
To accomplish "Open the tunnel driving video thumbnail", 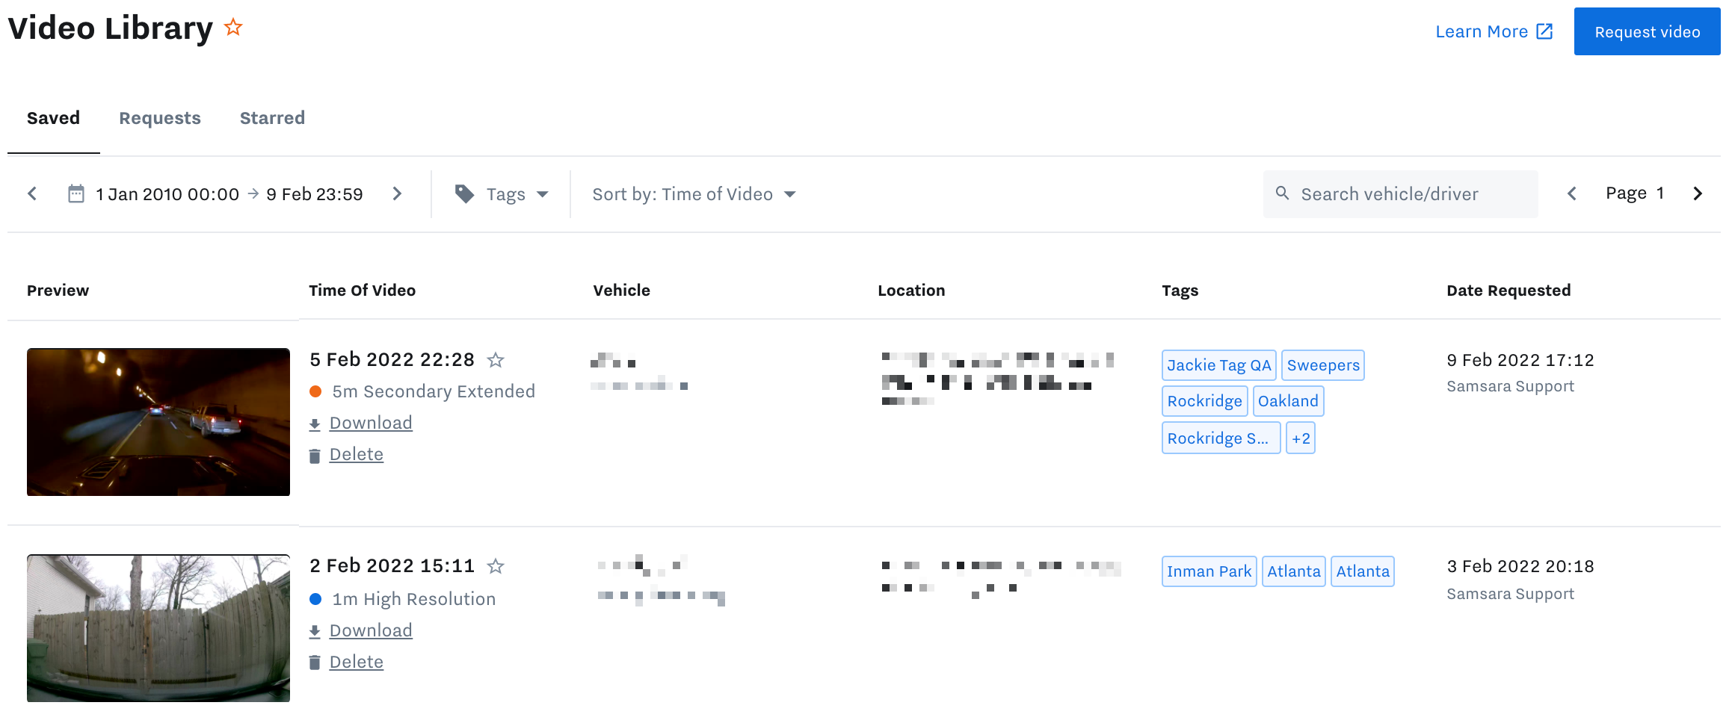I will click(158, 422).
